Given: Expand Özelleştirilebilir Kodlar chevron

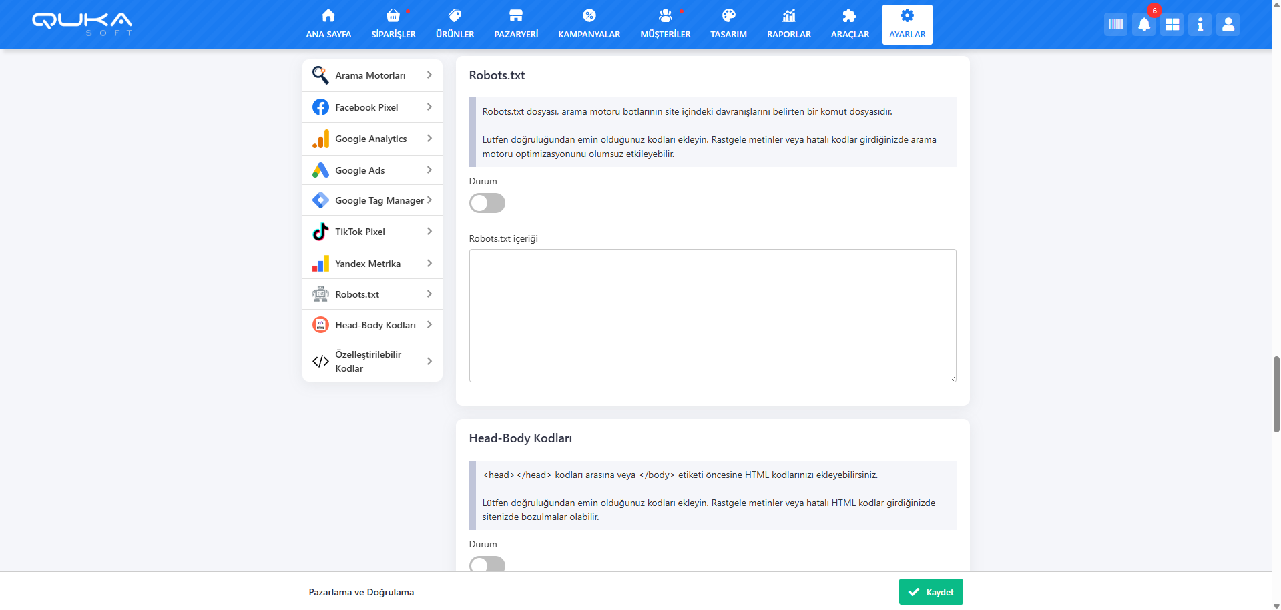Looking at the screenshot, I should (429, 361).
